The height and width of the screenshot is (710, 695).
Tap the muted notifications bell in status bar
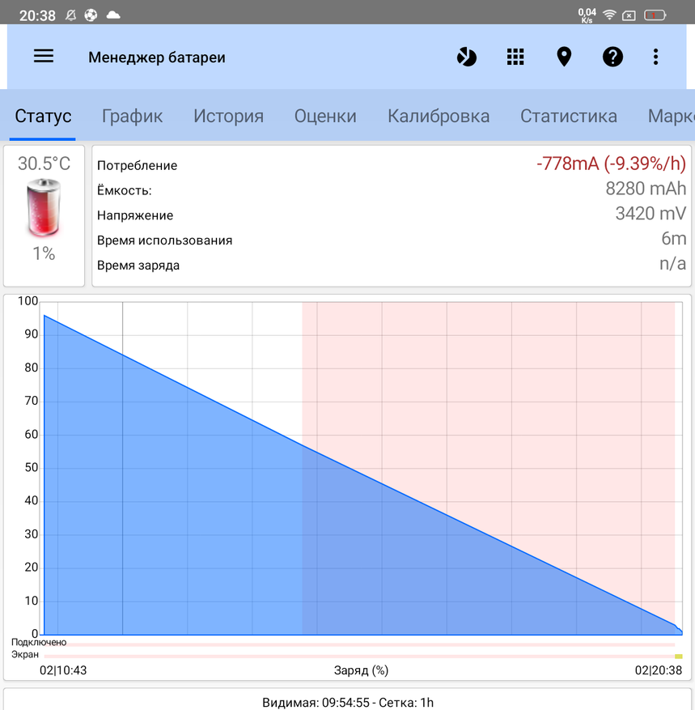point(70,15)
